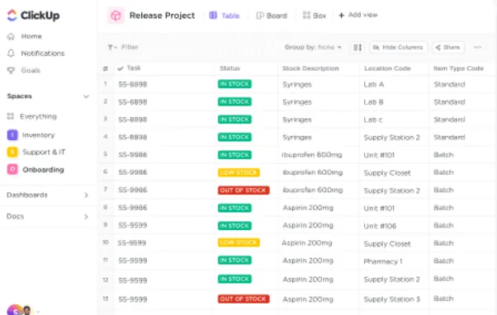Screen dimensions: 497x315
Task: Open the Inventory space
Action: click(x=38, y=135)
